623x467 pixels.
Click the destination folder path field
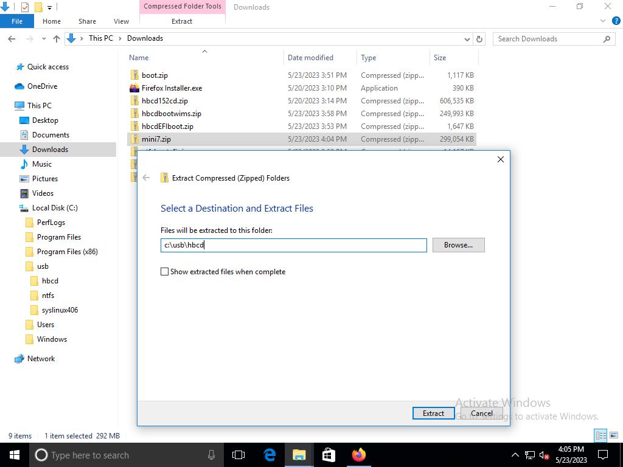click(293, 245)
